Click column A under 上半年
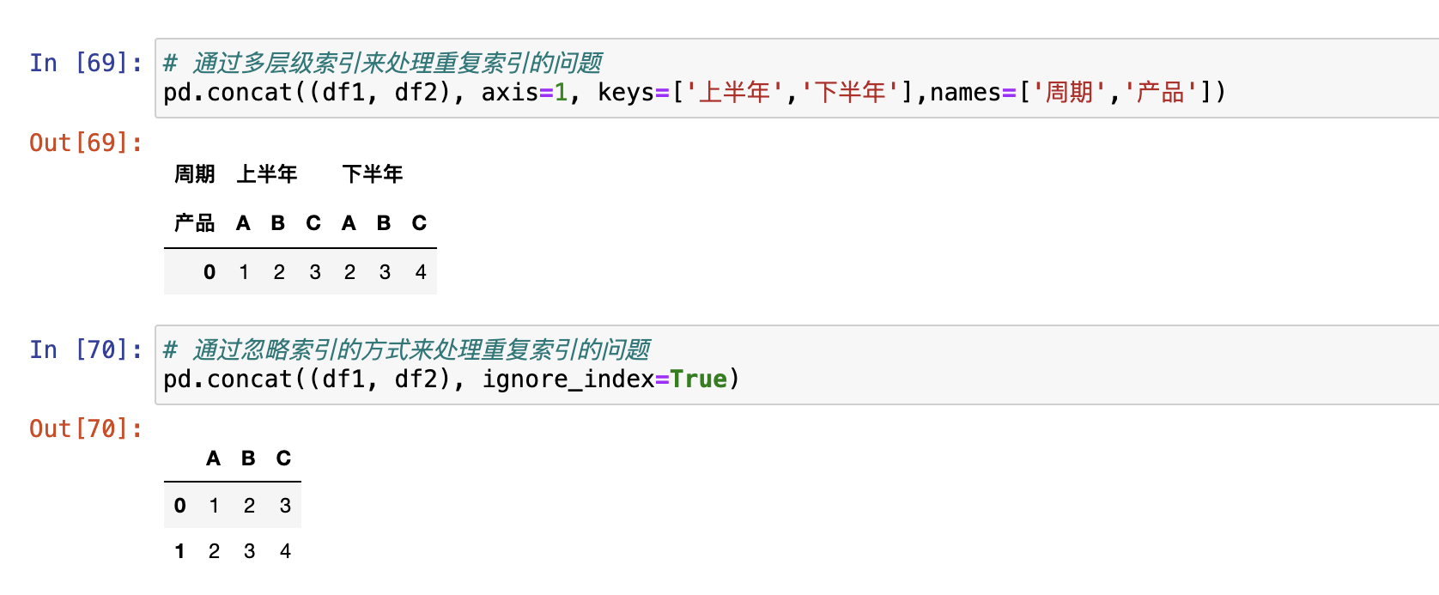 243,223
